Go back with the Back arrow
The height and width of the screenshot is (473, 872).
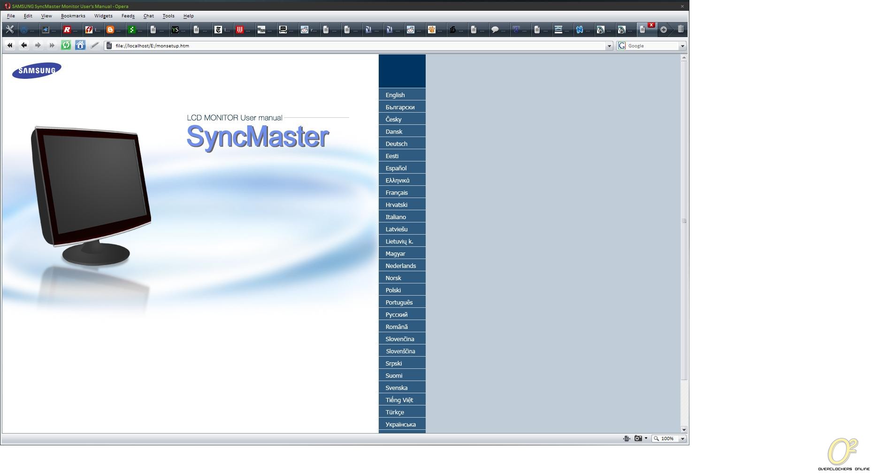pos(24,46)
